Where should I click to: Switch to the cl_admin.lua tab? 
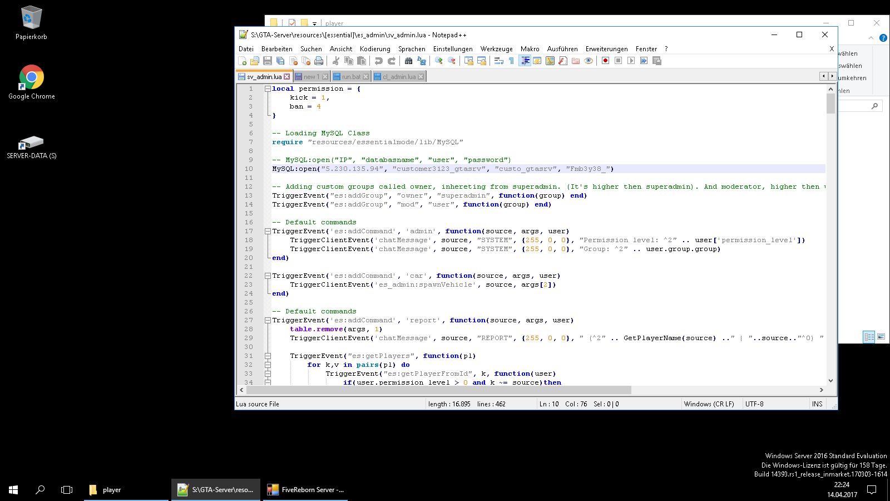point(398,77)
